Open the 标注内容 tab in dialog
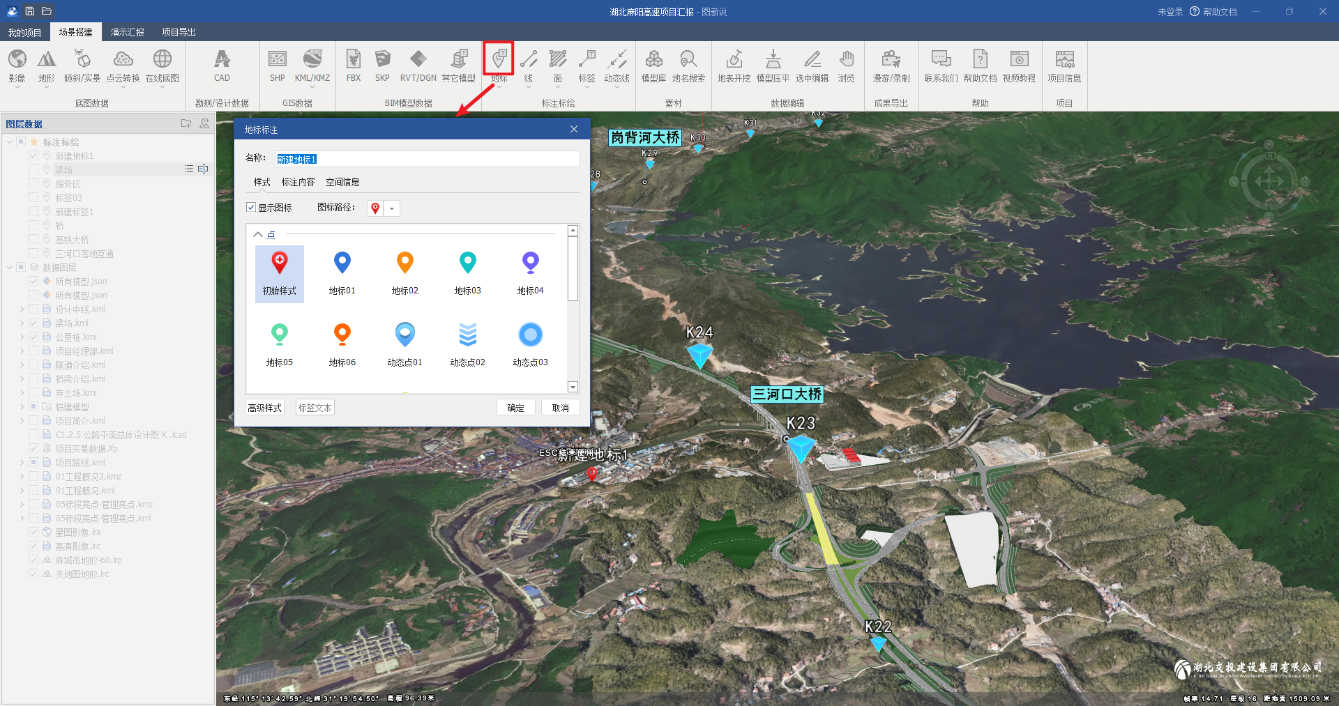1339x706 pixels. 298,182
